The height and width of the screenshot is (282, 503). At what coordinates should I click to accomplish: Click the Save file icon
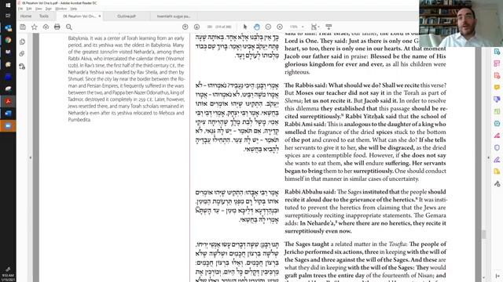click(23, 27)
